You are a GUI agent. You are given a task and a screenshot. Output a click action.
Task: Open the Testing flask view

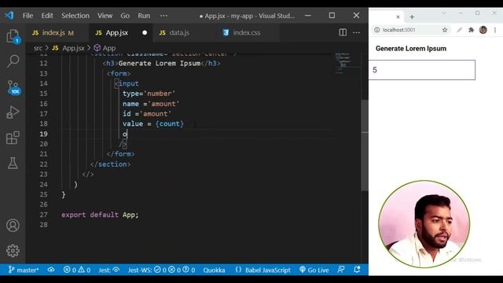pos(13,164)
